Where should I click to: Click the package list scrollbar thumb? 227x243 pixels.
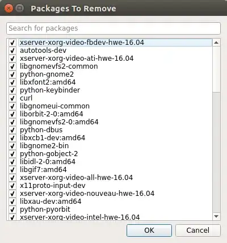click(216, 69)
